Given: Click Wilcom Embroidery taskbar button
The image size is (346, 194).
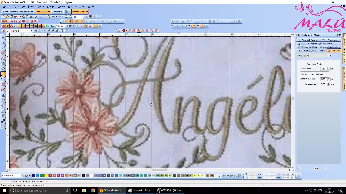Looking at the screenshot, I should 112,190.
